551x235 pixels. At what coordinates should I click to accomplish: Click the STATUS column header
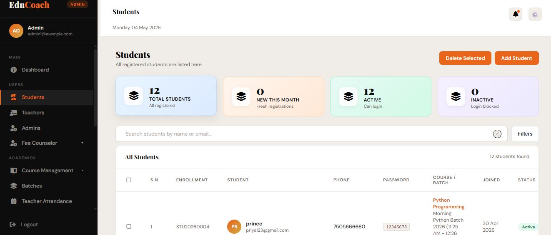pyautogui.click(x=527, y=180)
